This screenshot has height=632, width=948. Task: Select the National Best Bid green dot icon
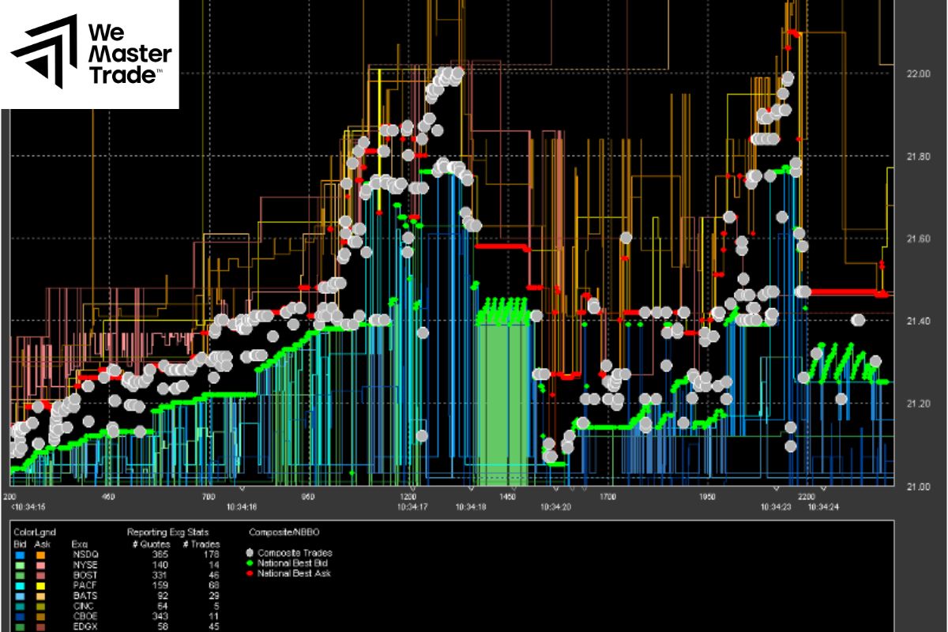[250, 562]
